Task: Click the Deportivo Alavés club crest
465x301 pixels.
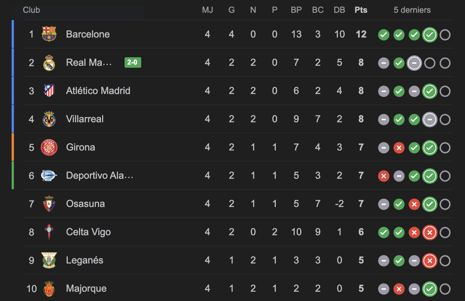Action: click(49, 175)
